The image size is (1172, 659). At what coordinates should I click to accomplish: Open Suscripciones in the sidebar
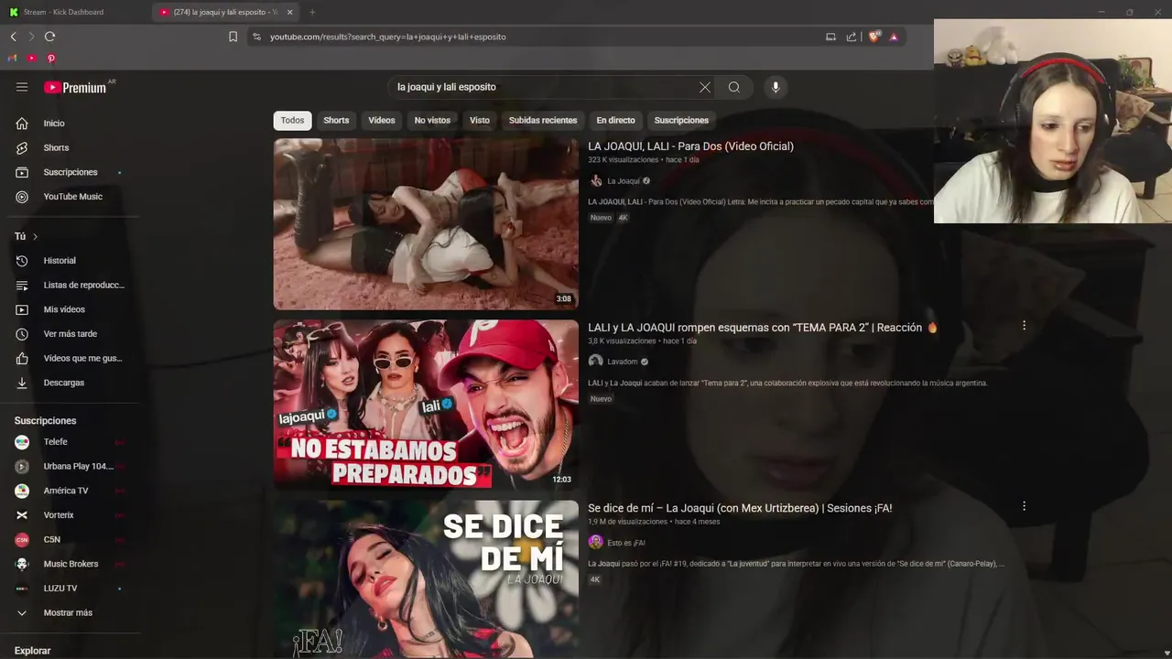click(x=70, y=172)
